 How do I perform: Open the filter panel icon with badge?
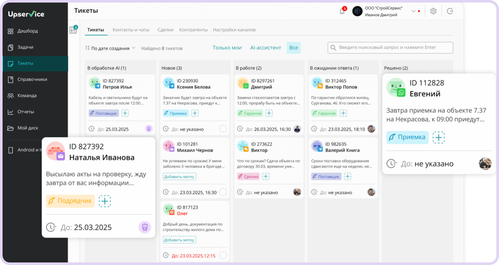tap(73, 30)
